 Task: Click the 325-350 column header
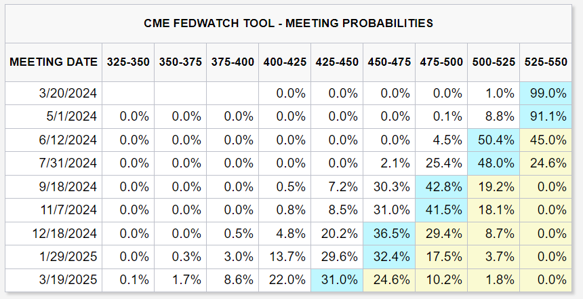(128, 62)
